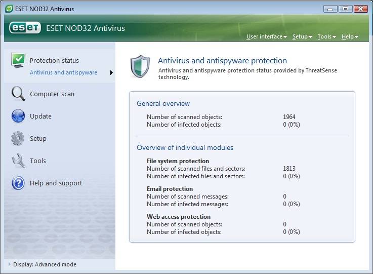Click the Protection status monitor icon

tap(18, 60)
